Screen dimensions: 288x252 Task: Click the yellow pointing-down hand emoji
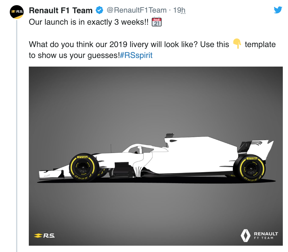tap(237, 44)
